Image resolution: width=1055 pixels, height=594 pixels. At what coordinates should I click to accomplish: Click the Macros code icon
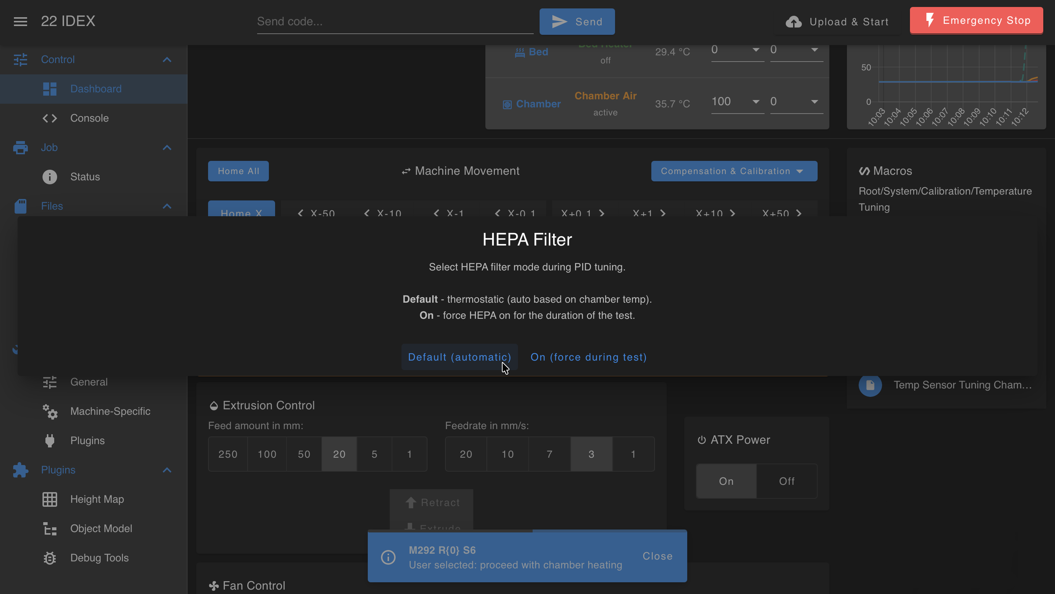pyautogui.click(x=864, y=171)
